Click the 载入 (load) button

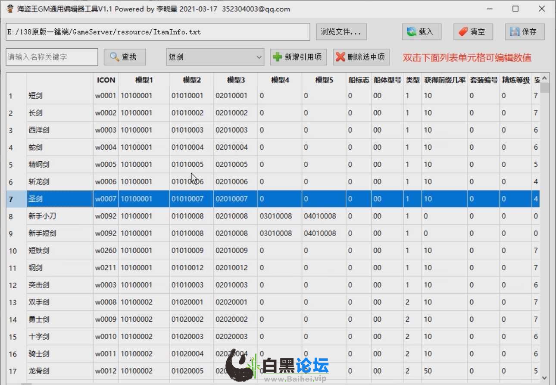point(421,32)
